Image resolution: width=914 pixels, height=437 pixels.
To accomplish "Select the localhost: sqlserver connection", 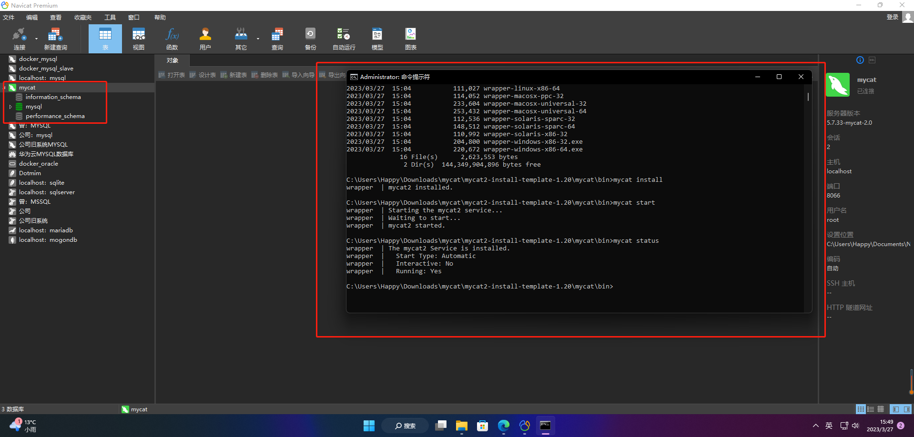I will [x=47, y=192].
